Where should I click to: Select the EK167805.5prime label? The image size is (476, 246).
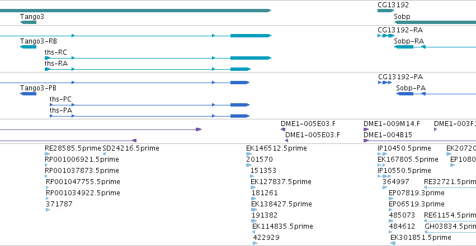pyautogui.click(x=408, y=160)
